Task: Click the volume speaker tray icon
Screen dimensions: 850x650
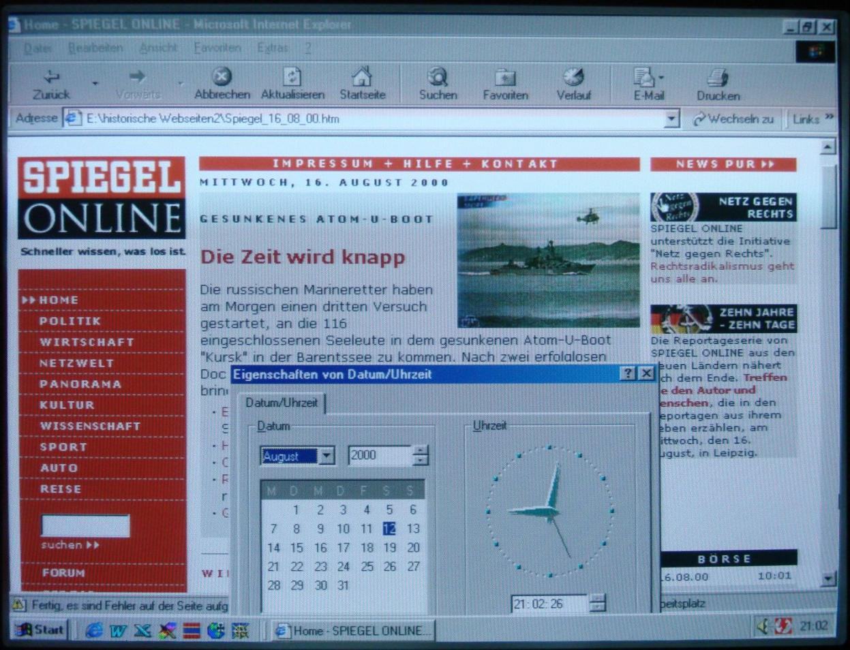Action: [763, 626]
